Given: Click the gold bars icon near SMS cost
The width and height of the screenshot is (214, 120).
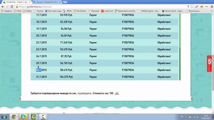Looking at the screenshot, I should click(x=117, y=93).
